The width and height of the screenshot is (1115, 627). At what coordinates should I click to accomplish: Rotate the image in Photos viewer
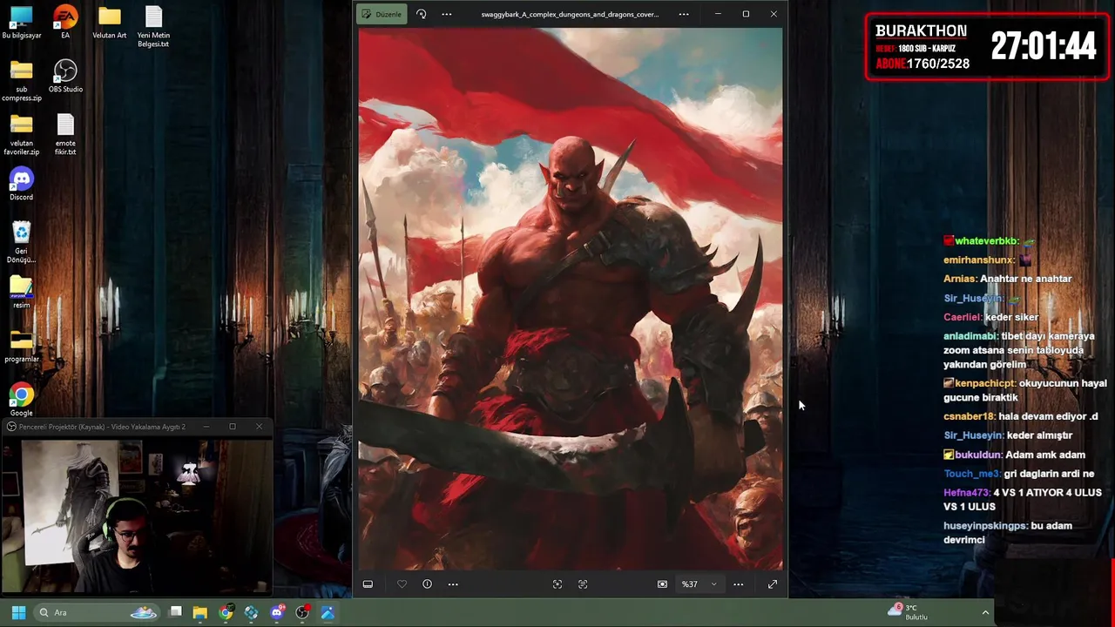click(x=422, y=14)
